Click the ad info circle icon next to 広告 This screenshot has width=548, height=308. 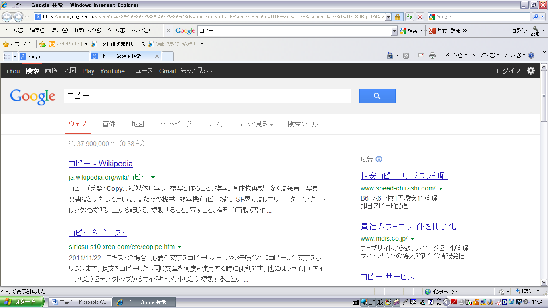[379, 159]
